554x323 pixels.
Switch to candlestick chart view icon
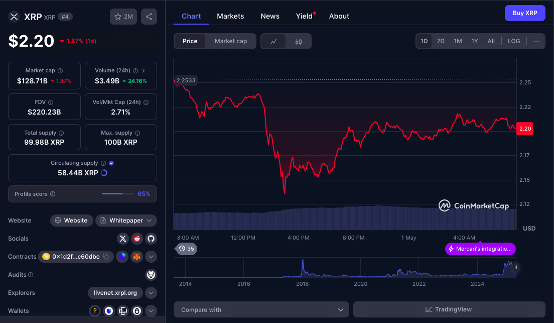pyautogui.click(x=299, y=41)
